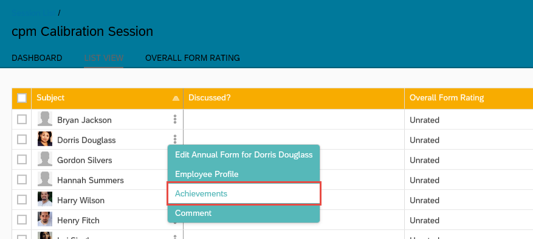
Task: Select the checkbox for Gordon Silvers
Action: click(22, 159)
